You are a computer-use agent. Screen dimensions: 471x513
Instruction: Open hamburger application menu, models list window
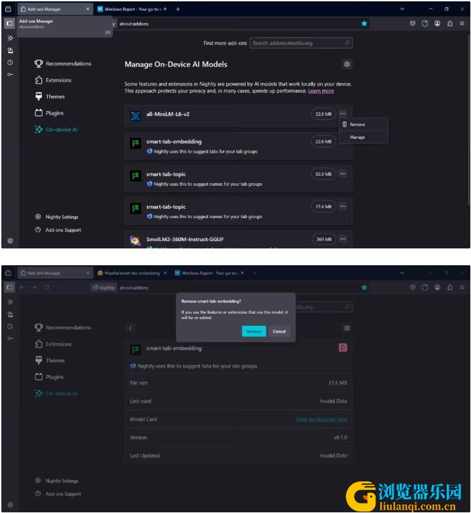pyautogui.click(x=462, y=24)
